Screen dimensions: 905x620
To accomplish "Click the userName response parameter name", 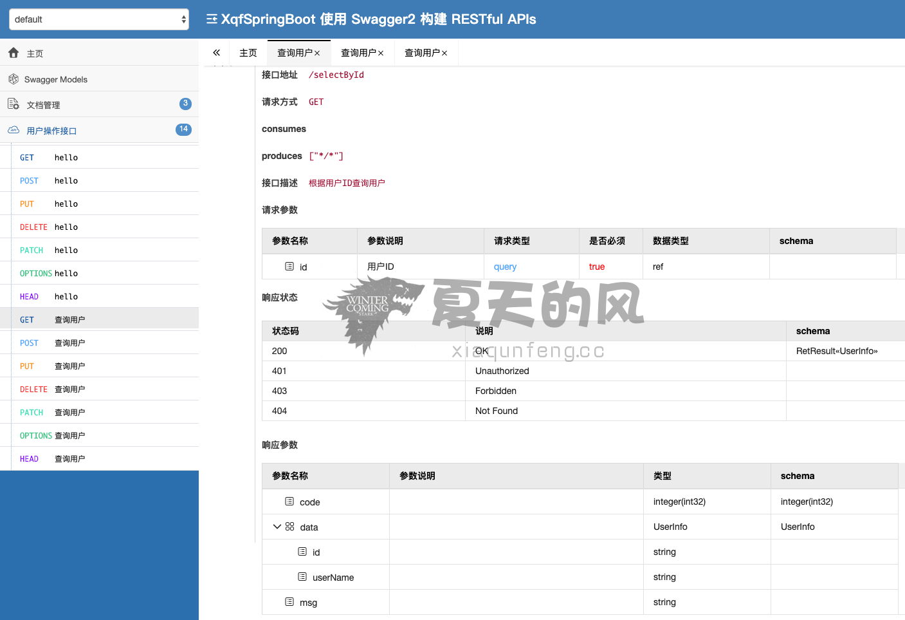I will click(333, 578).
